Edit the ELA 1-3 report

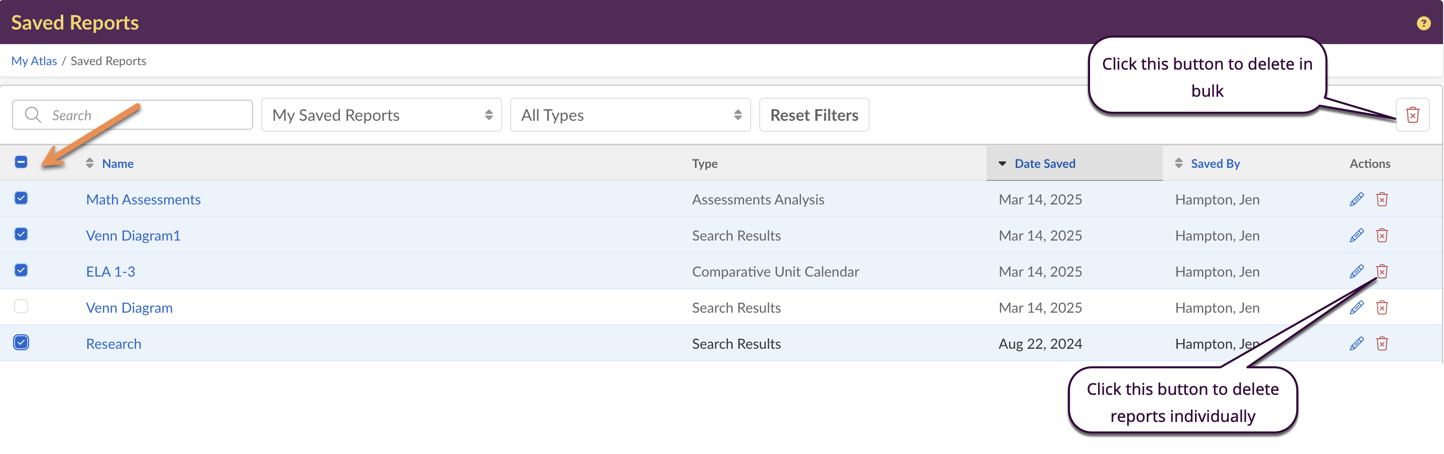(x=1357, y=272)
